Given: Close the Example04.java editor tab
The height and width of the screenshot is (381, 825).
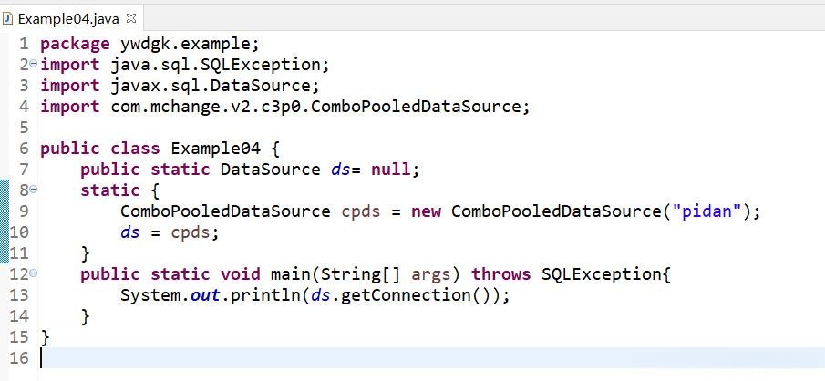Looking at the screenshot, I should (x=129, y=17).
